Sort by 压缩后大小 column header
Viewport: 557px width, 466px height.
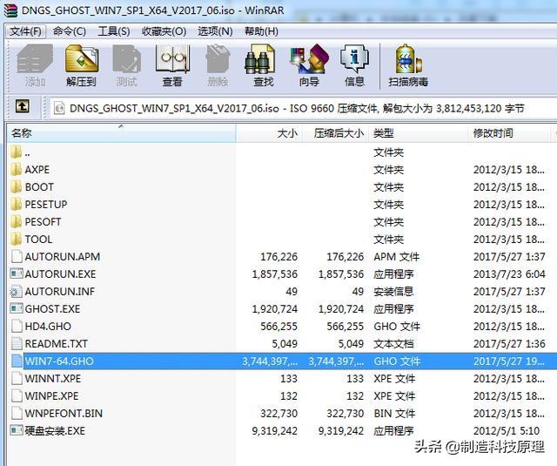coord(336,133)
